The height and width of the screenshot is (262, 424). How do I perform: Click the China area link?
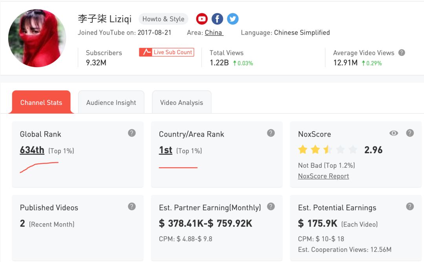[214, 33]
